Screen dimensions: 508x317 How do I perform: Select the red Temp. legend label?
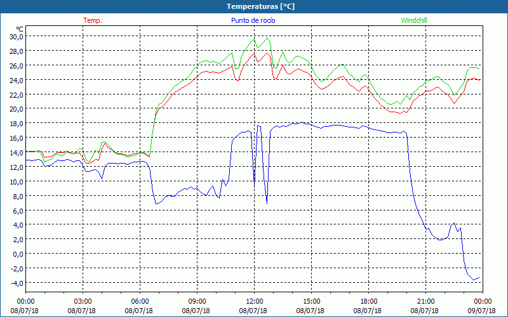click(x=93, y=20)
